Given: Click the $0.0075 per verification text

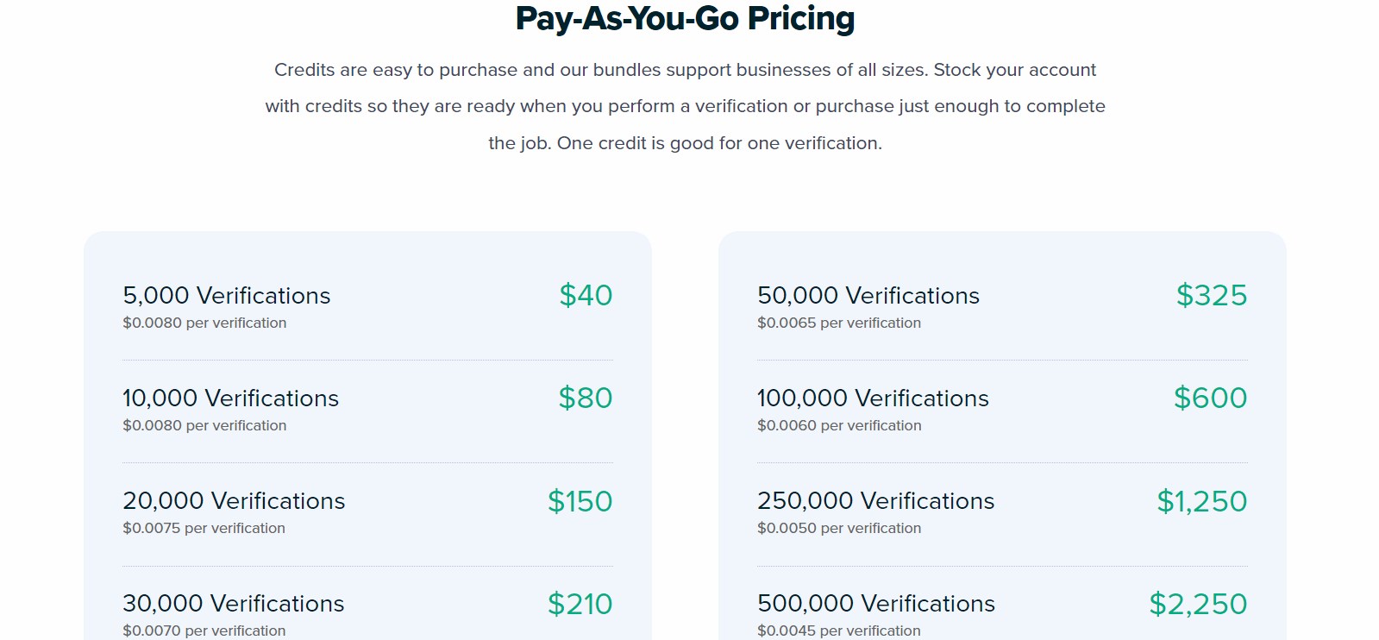Looking at the screenshot, I should coord(204,529).
